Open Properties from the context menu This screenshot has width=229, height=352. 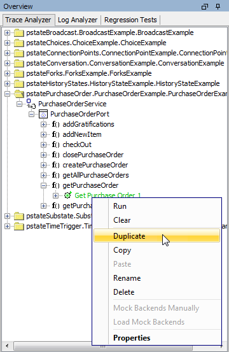[x=132, y=338]
